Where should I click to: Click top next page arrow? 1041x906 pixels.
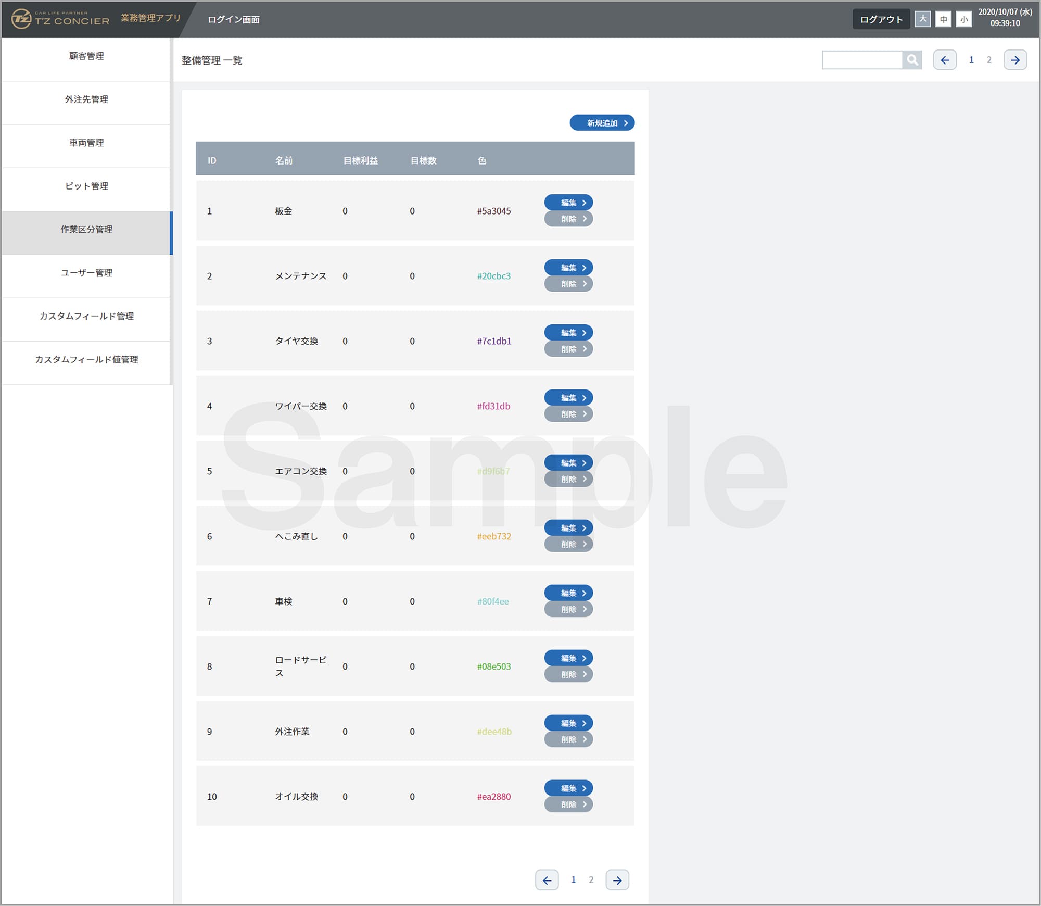click(1015, 60)
